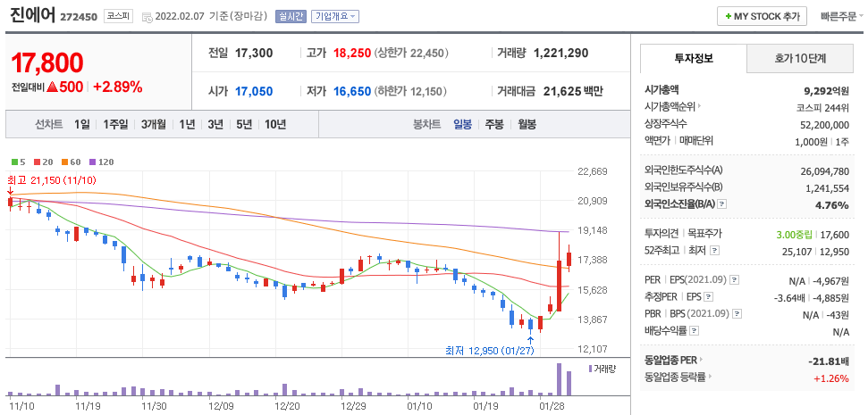
Task: Select the 1주일 line chart period
Action: tap(115, 124)
